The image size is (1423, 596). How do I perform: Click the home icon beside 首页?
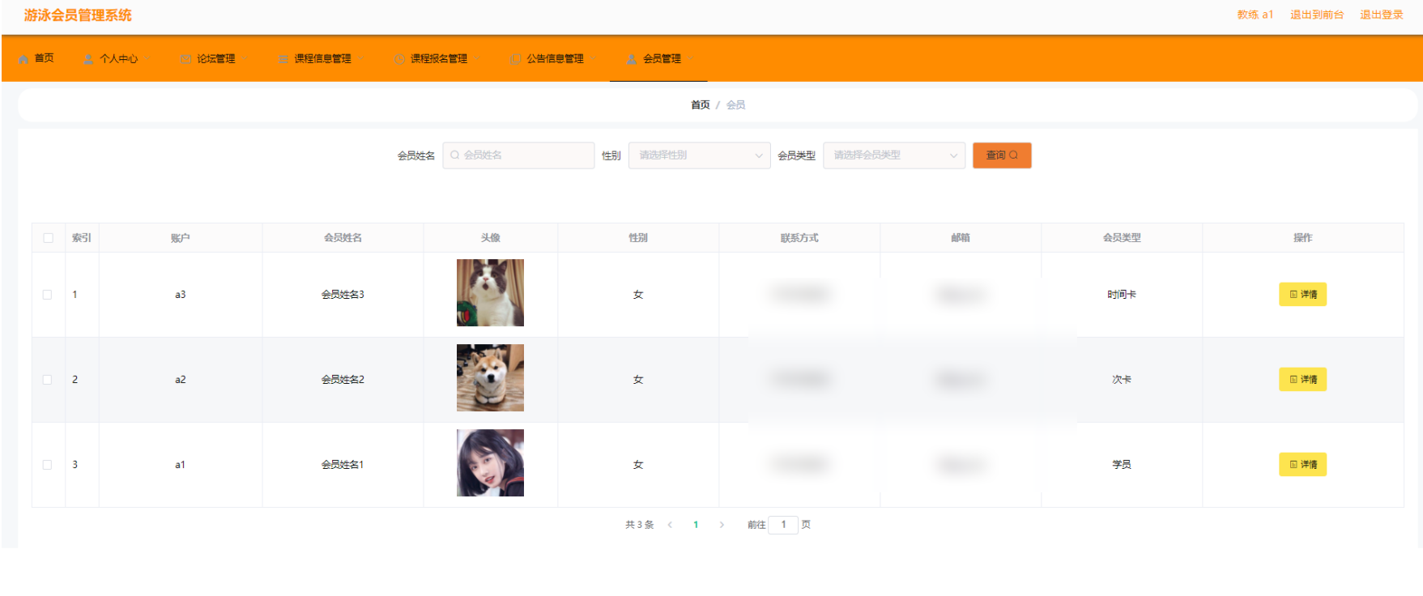click(23, 59)
